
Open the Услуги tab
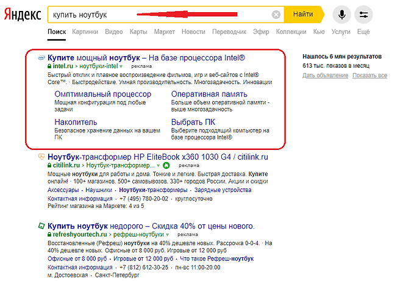pyautogui.click(x=341, y=32)
